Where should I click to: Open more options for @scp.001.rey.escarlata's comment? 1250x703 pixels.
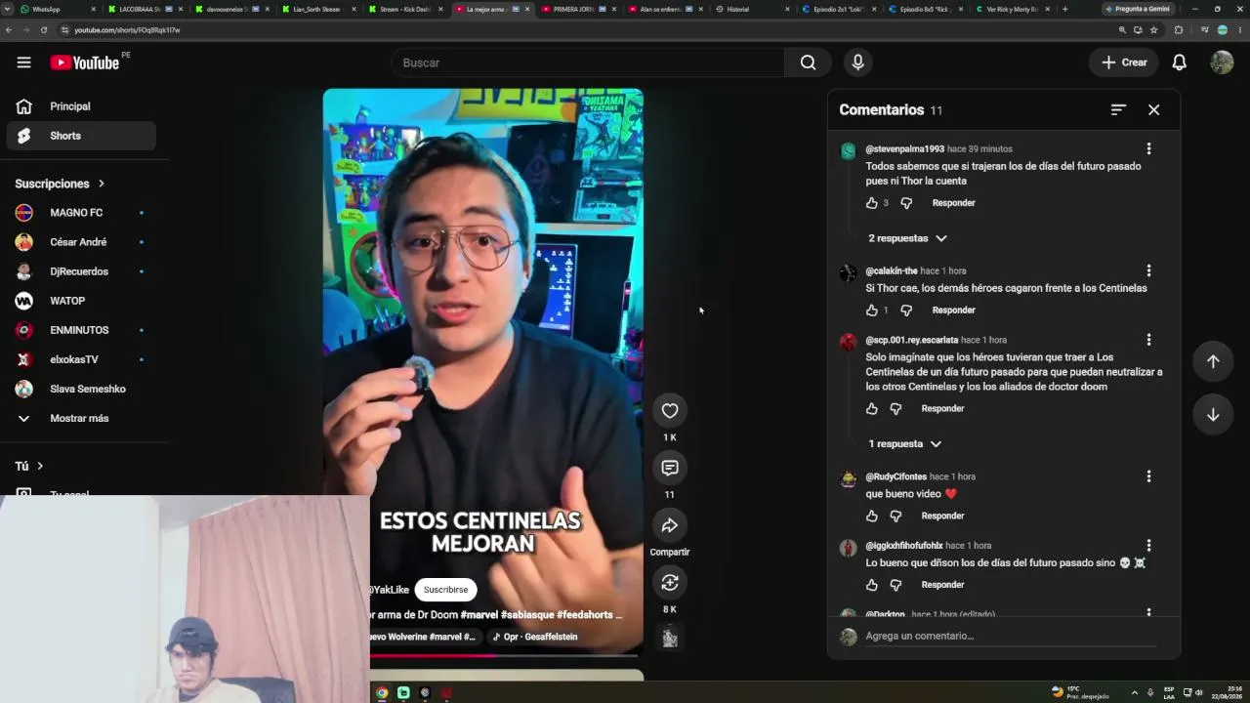tap(1148, 340)
